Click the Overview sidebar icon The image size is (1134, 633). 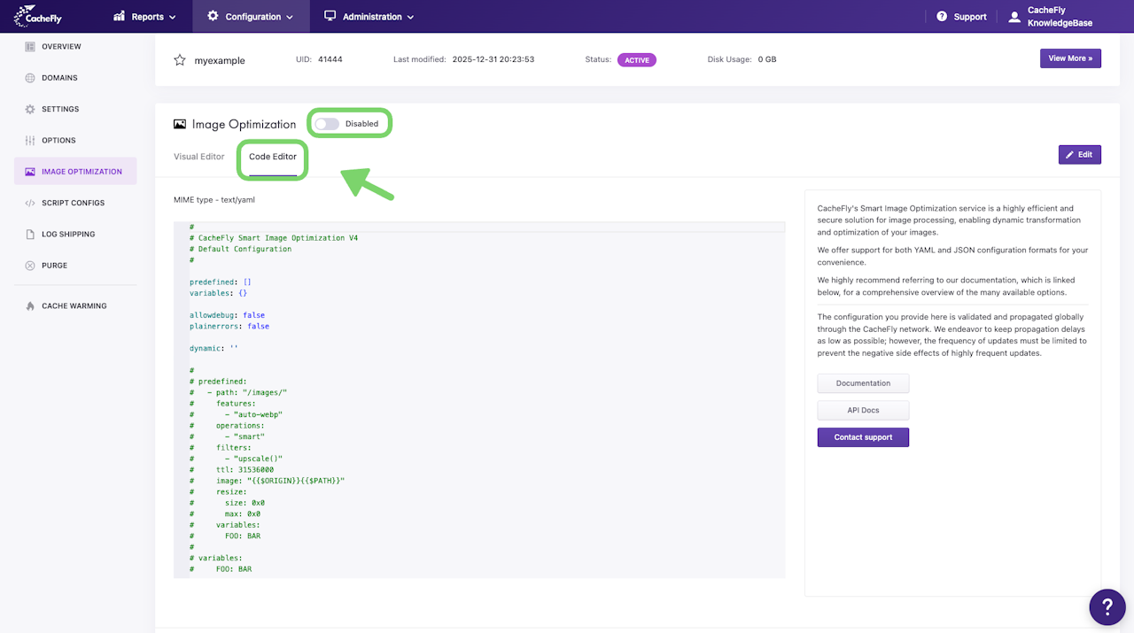(x=30, y=47)
